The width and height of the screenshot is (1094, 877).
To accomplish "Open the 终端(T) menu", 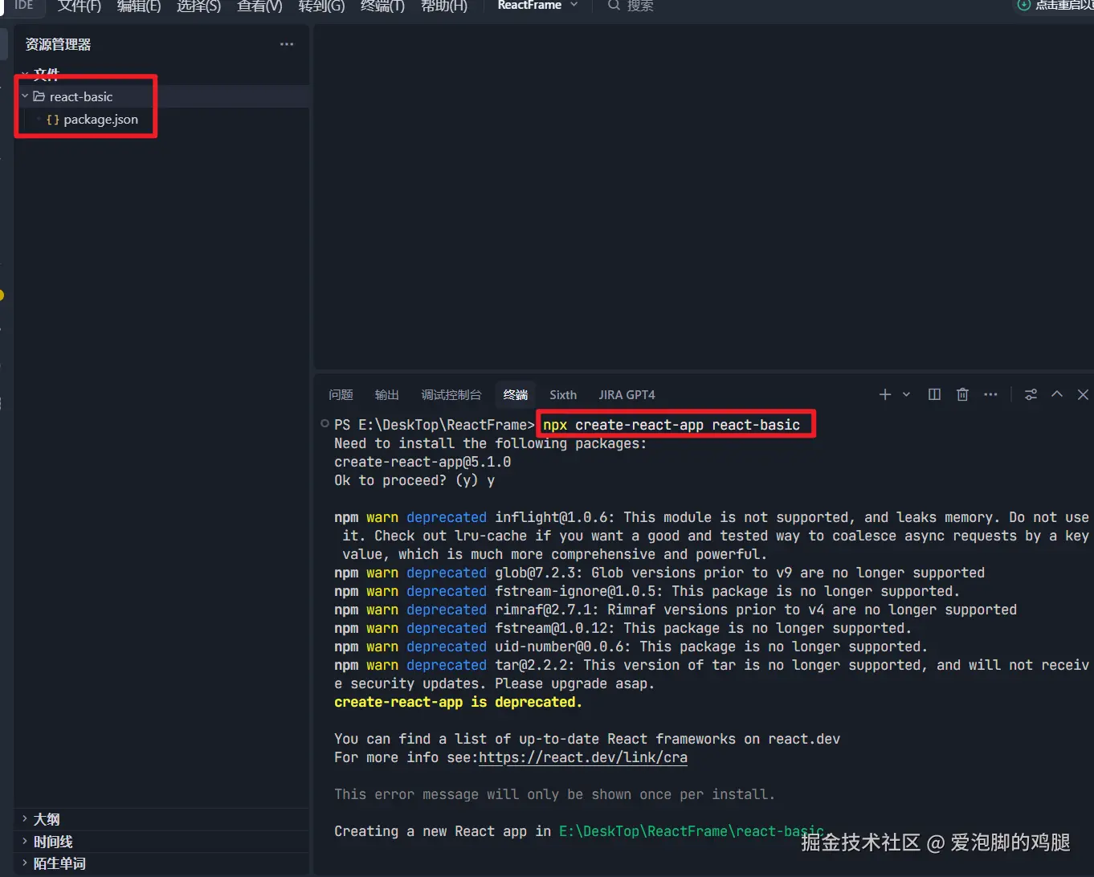I will pos(382,6).
